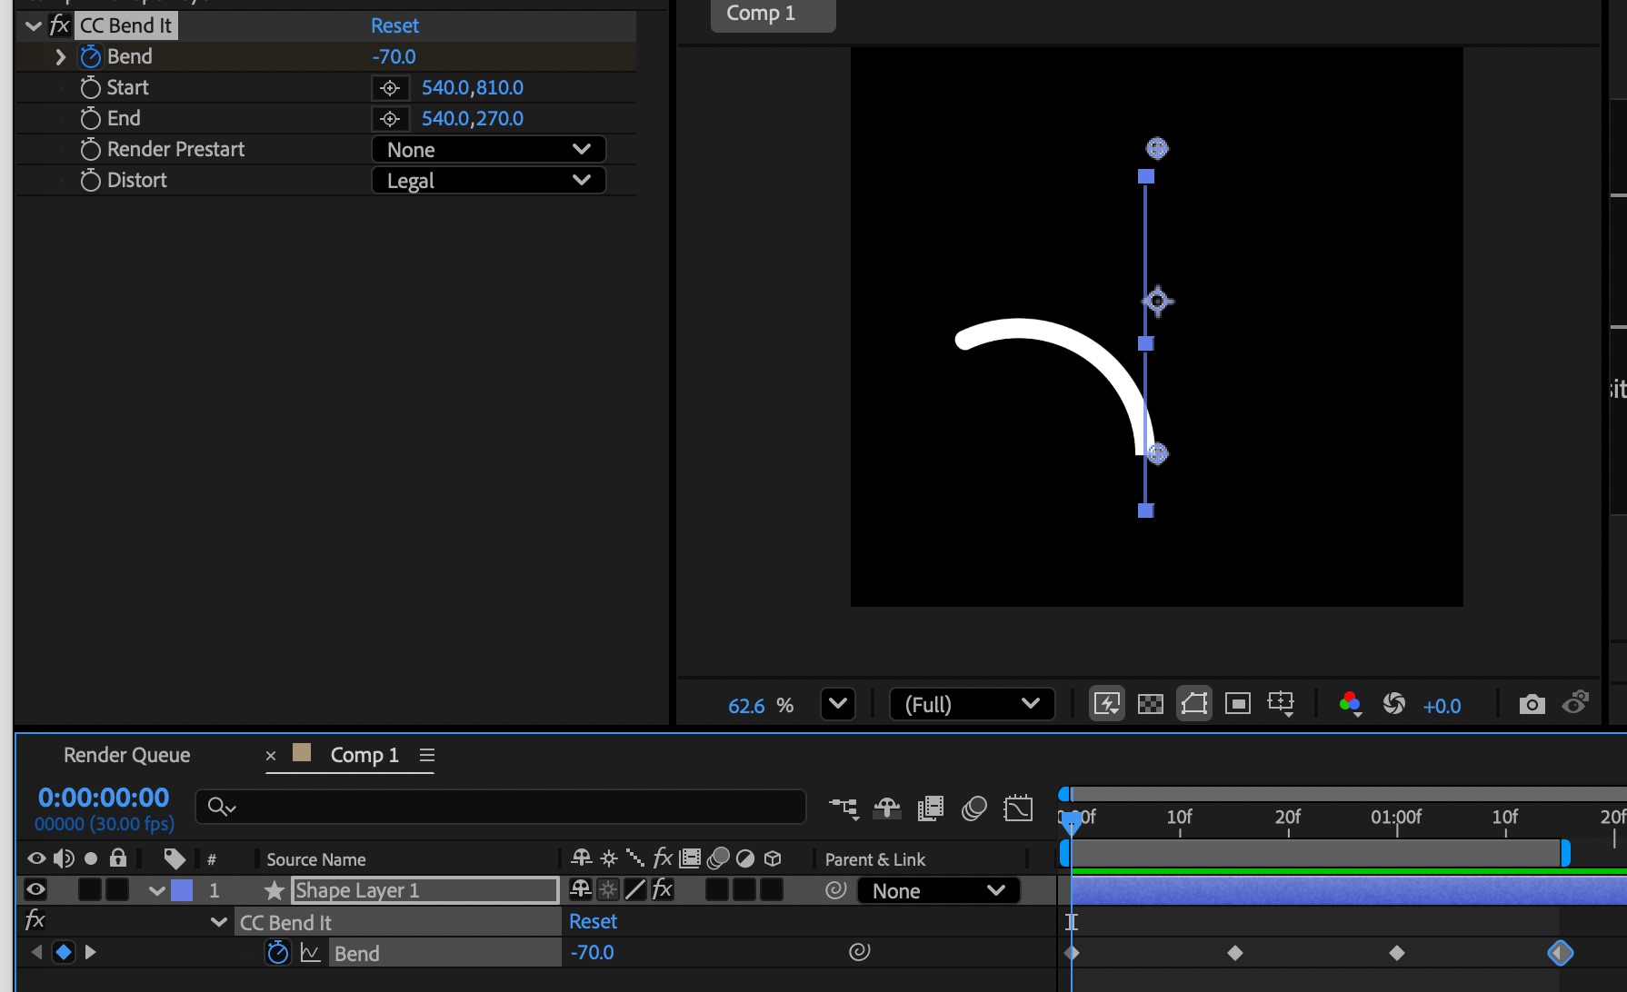Open the Distort dropdown set to Legal
Image resolution: width=1627 pixels, height=992 pixels.
pos(488,181)
